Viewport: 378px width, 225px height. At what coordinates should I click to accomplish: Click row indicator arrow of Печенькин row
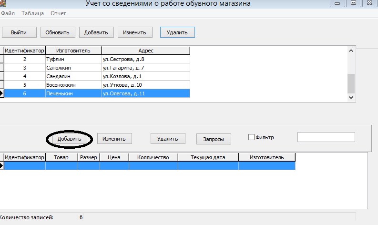pos(2,93)
